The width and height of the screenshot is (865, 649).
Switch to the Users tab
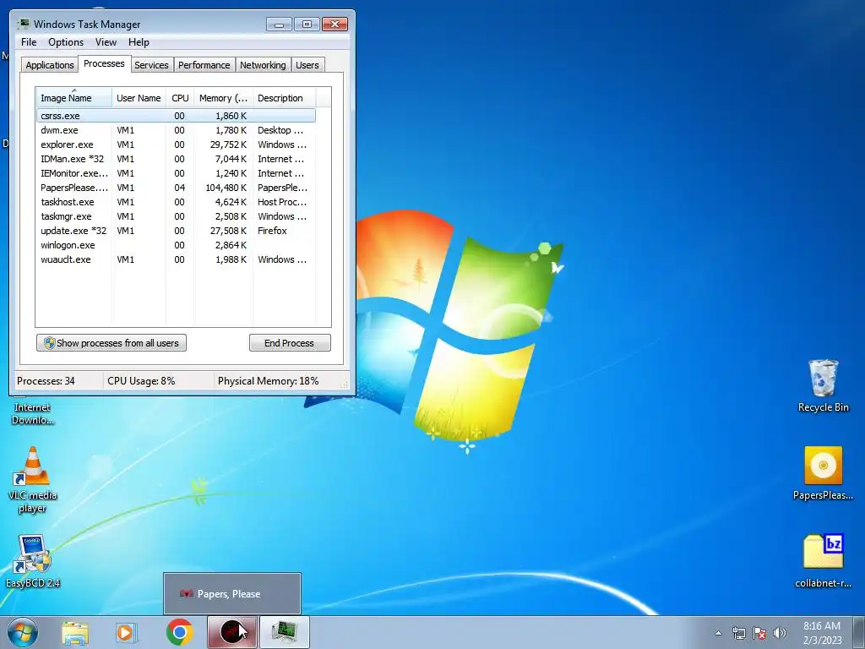pyautogui.click(x=307, y=65)
